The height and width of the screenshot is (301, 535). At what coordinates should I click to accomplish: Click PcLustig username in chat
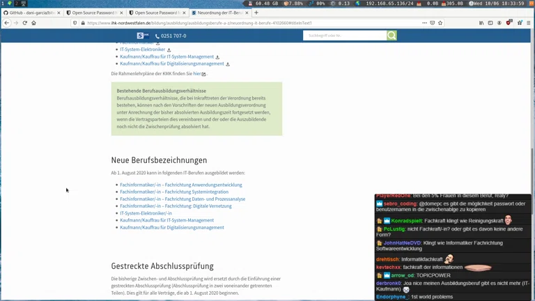coord(394,229)
